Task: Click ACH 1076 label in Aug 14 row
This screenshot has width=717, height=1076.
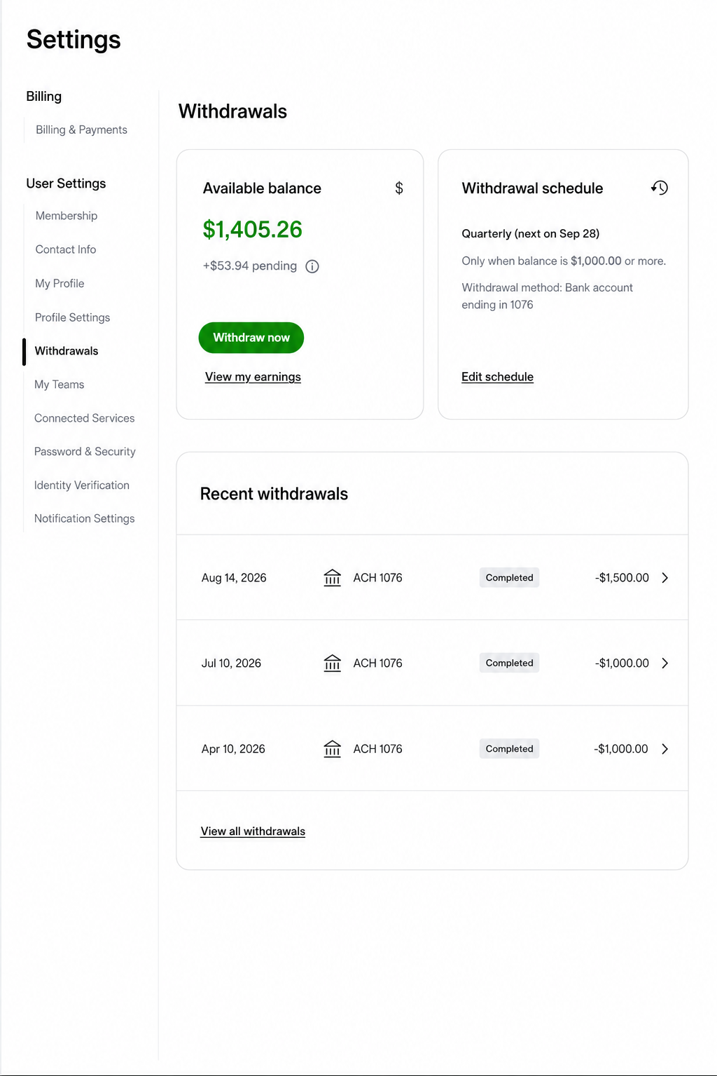Action: tap(377, 578)
